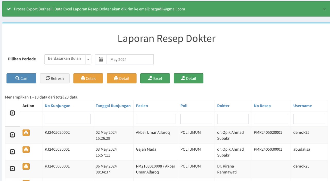The height and width of the screenshot is (181, 330).
Task: Expand row for Akbar Umar Alfaroq KJ2405020002
Action: tap(12, 135)
